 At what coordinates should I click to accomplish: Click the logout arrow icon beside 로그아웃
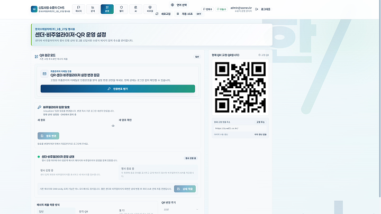pyautogui.click(x=257, y=9)
